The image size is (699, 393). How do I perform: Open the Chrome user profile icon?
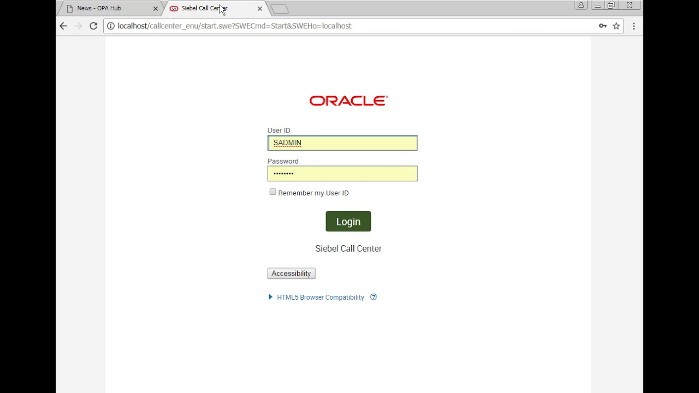[581, 5]
